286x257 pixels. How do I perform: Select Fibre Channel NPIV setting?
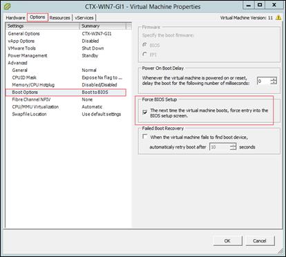click(x=31, y=99)
